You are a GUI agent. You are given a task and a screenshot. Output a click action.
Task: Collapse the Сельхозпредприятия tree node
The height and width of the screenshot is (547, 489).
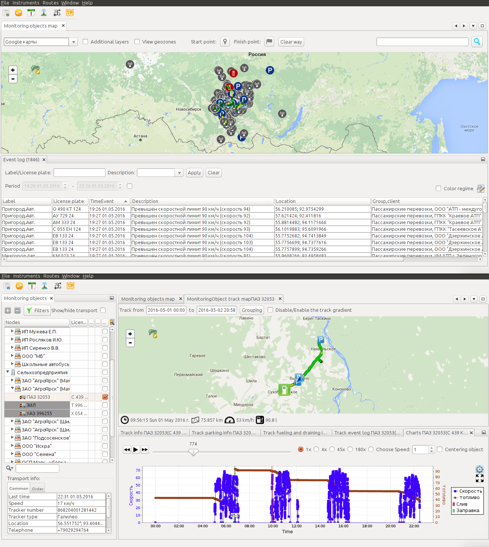click(x=7, y=372)
